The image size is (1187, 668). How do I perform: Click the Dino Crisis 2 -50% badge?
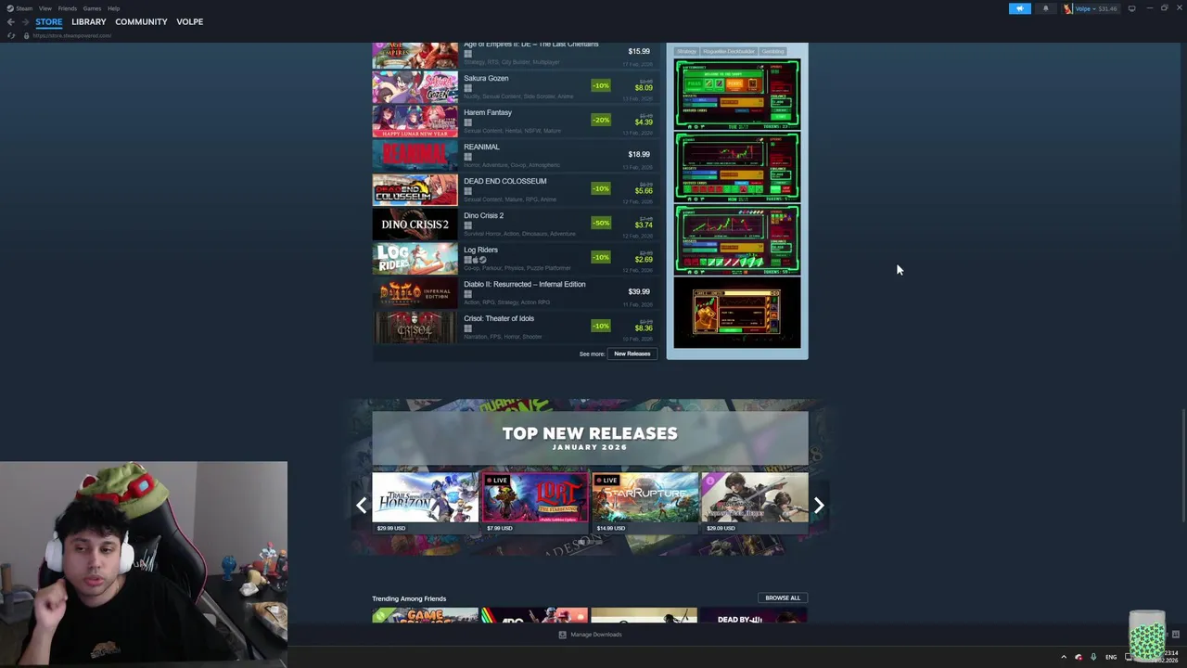point(601,223)
